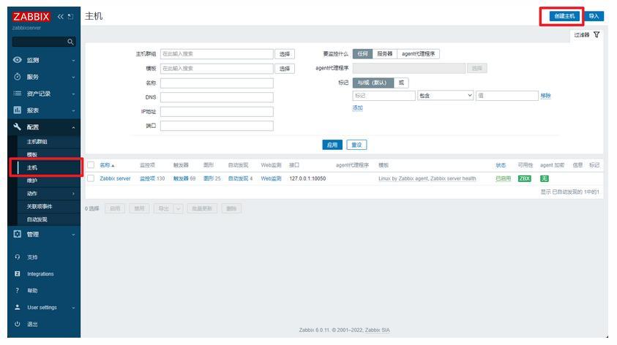The width and height of the screenshot is (617, 345).
Task: Click the 创建主机 button
Action: 564,16
